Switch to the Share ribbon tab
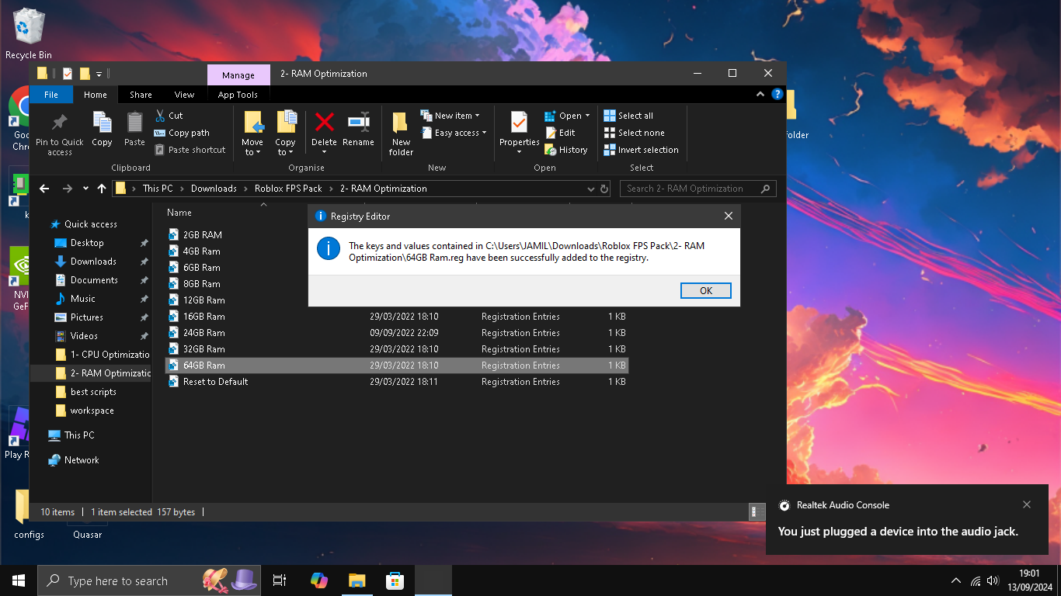Screen dimensions: 1061x596 coord(141,95)
